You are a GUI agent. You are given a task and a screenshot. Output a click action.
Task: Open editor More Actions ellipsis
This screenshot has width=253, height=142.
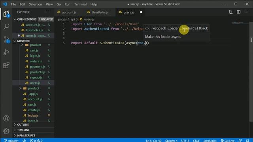[246, 12]
